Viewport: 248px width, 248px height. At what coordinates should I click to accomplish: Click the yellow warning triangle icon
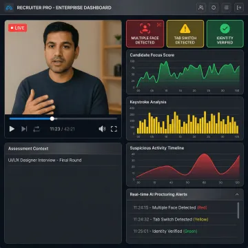pos(185,29)
